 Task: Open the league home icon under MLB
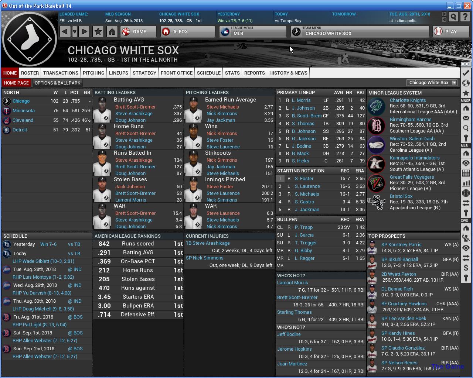coord(466,153)
